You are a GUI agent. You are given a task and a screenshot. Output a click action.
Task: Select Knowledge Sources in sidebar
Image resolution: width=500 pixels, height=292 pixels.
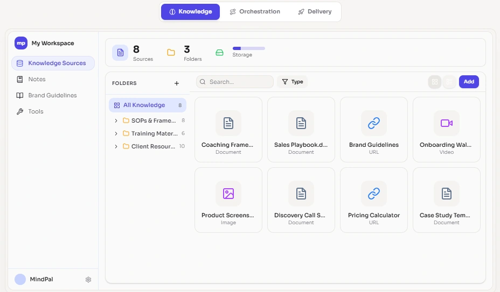[53, 63]
